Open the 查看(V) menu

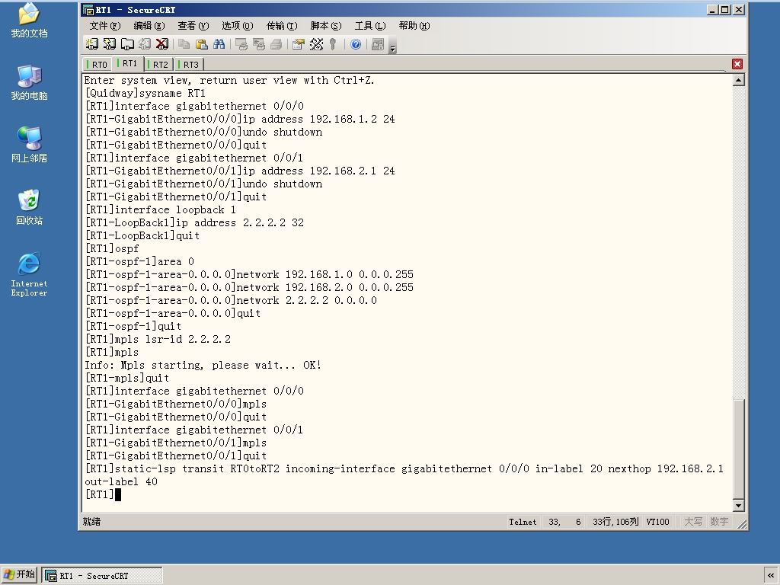click(x=193, y=26)
